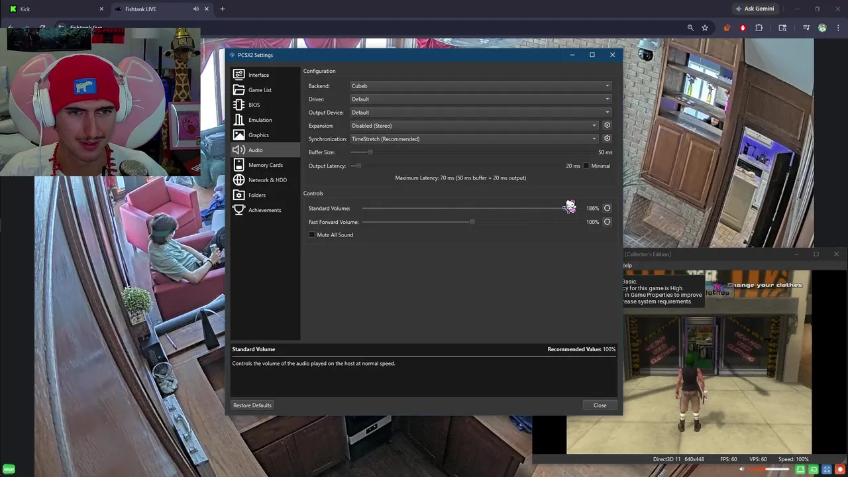Open the Expansion dropdown set to Disabled (Stereo)
The image size is (848, 477).
(x=474, y=125)
